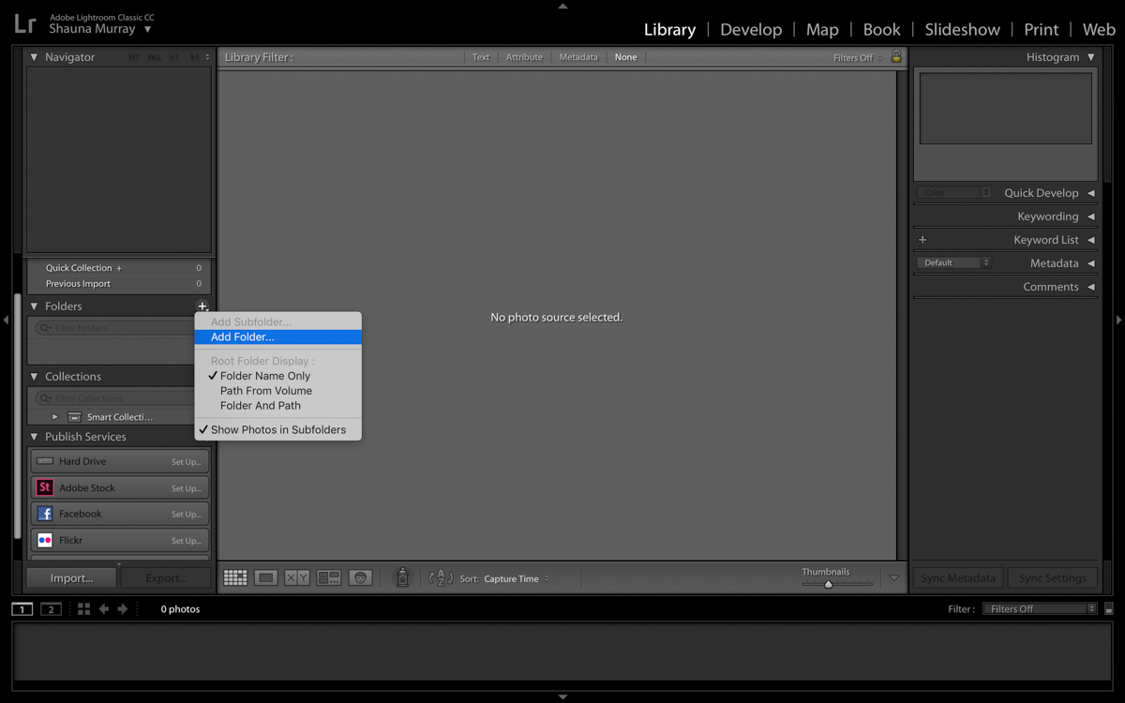Choose Folder And Path display option

coord(260,406)
